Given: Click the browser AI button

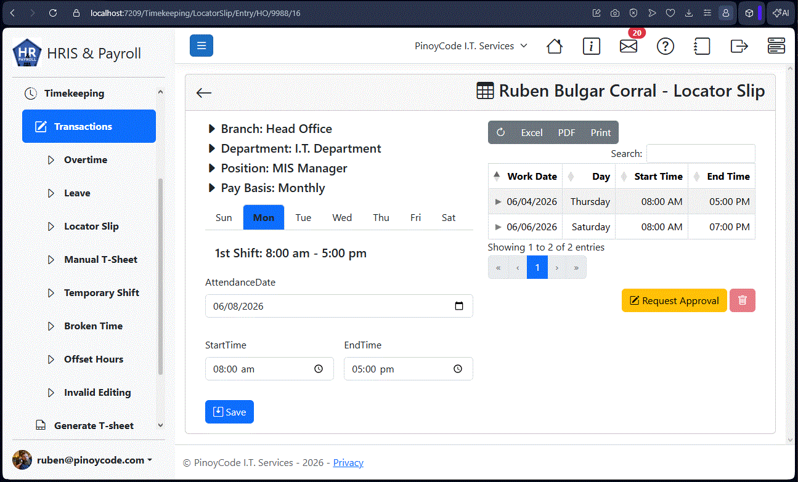Looking at the screenshot, I should 781,12.
